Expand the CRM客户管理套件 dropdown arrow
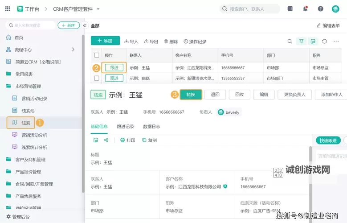Screen dimensions: 347x223 click(x=98, y=9)
